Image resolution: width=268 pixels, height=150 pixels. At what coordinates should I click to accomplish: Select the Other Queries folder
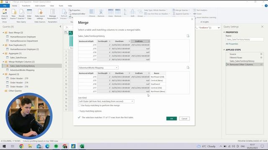click(15, 91)
